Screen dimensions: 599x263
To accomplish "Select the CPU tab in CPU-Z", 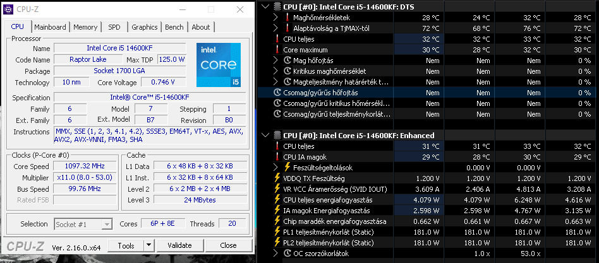I will [x=18, y=26].
